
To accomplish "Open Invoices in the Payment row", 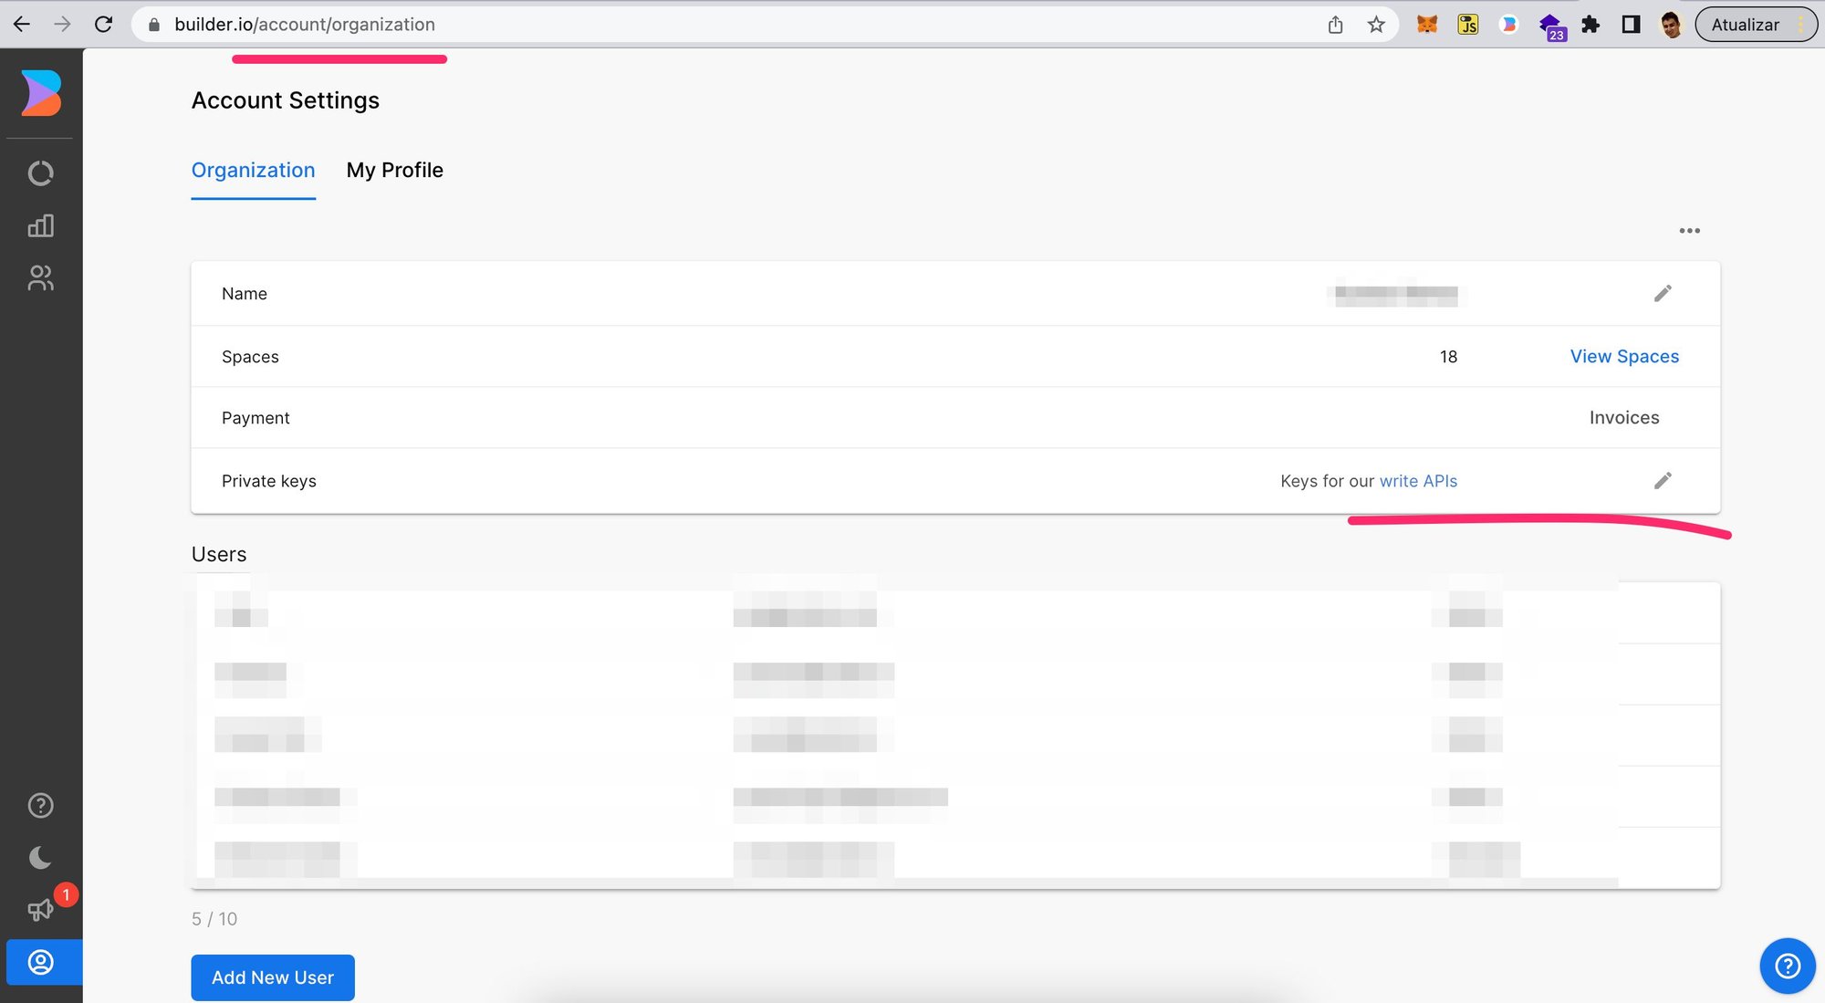I will [x=1623, y=418].
